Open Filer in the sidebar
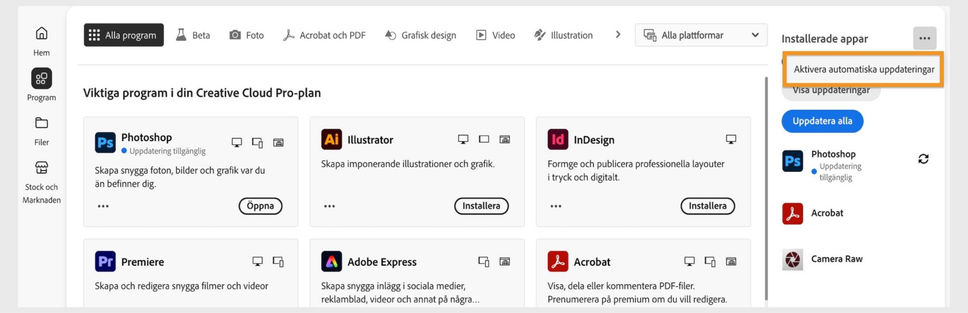 [x=41, y=131]
